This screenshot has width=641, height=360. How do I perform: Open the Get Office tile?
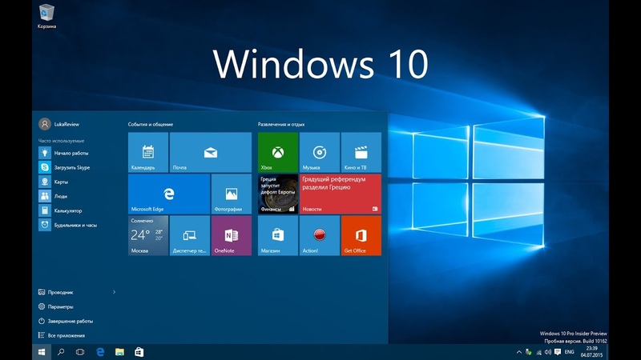[x=361, y=235]
